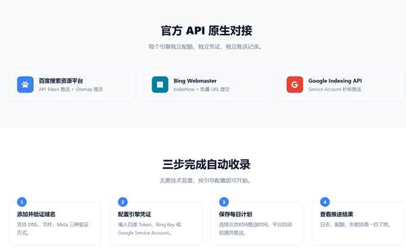This screenshot has width=406, height=251.
Task: Click the IndexNow 批量 URL 提交 text
Action: (202, 89)
